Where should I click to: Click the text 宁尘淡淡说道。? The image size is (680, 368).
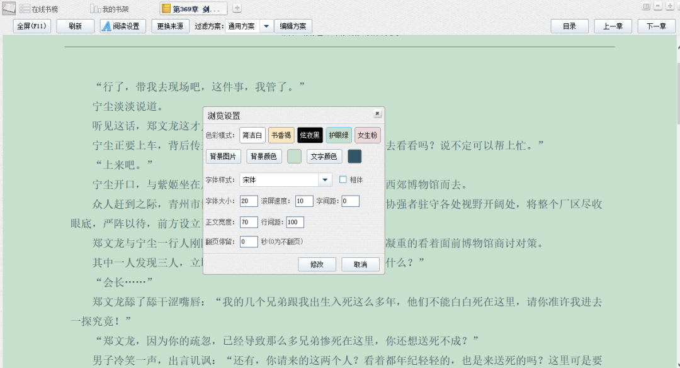(x=128, y=107)
